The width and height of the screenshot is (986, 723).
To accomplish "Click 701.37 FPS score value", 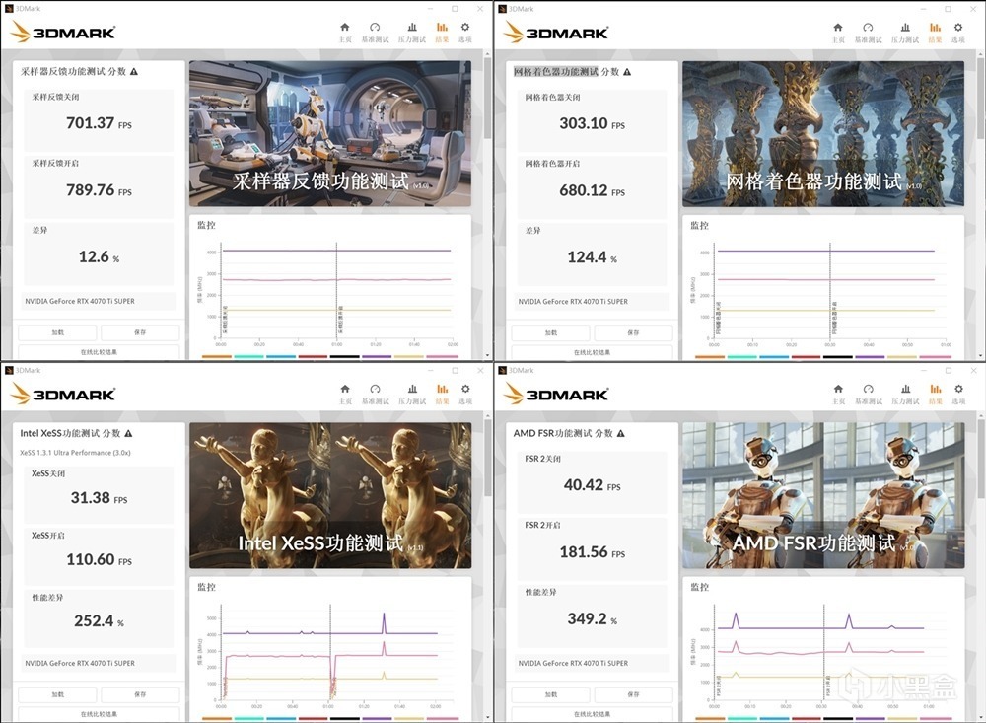I will tap(99, 123).
